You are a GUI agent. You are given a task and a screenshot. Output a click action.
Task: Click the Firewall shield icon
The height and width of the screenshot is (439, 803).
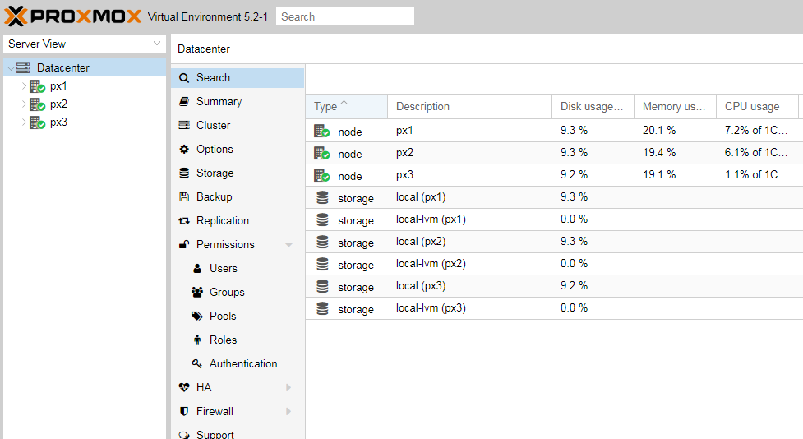184,411
